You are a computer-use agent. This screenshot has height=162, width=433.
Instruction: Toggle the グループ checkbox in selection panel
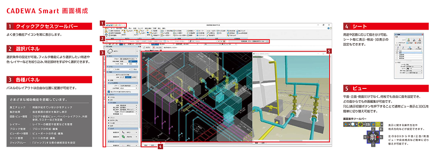[x=165, y=41]
